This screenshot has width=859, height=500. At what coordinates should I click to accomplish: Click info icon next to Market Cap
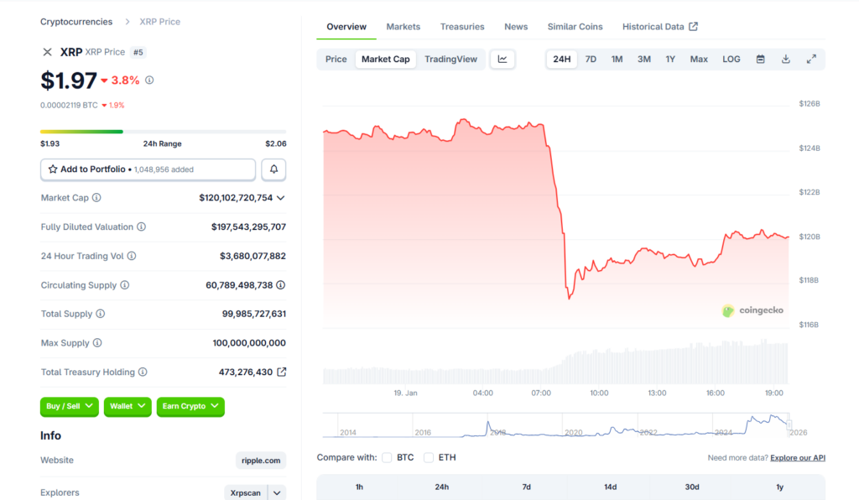coord(96,198)
